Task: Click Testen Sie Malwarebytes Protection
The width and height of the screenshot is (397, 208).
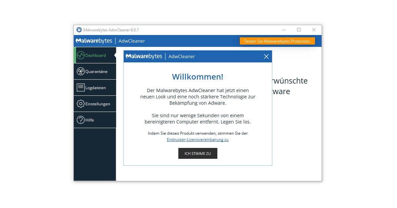Action: click(277, 41)
